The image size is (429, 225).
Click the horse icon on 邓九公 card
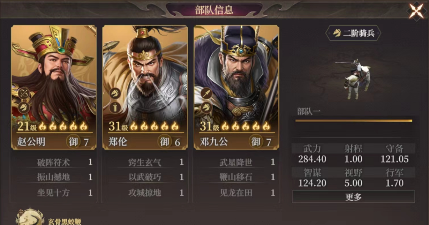click(x=206, y=107)
